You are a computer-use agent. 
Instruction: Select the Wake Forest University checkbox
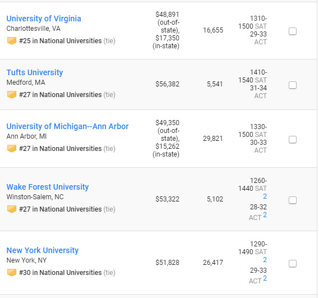click(x=293, y=200)
